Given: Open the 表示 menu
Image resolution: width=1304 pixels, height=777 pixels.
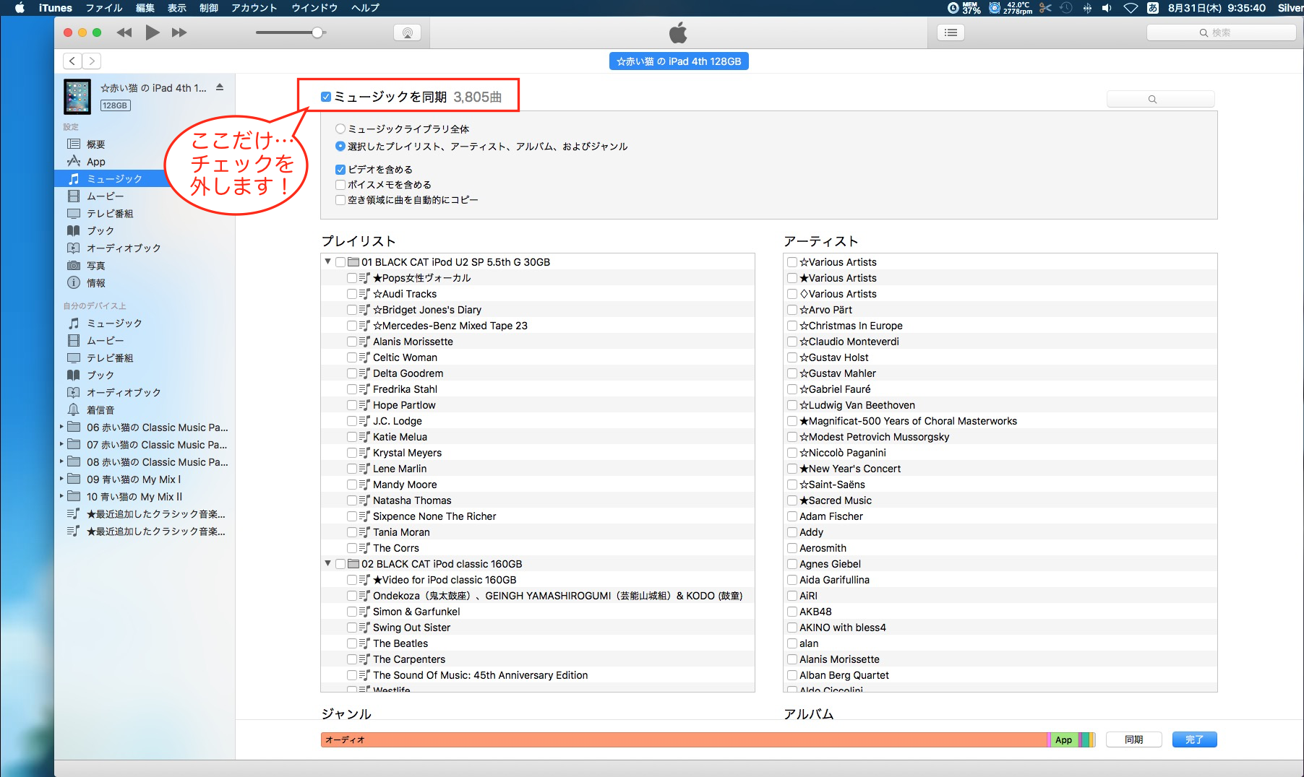Looking at the screenshot, I should point(177,8).
